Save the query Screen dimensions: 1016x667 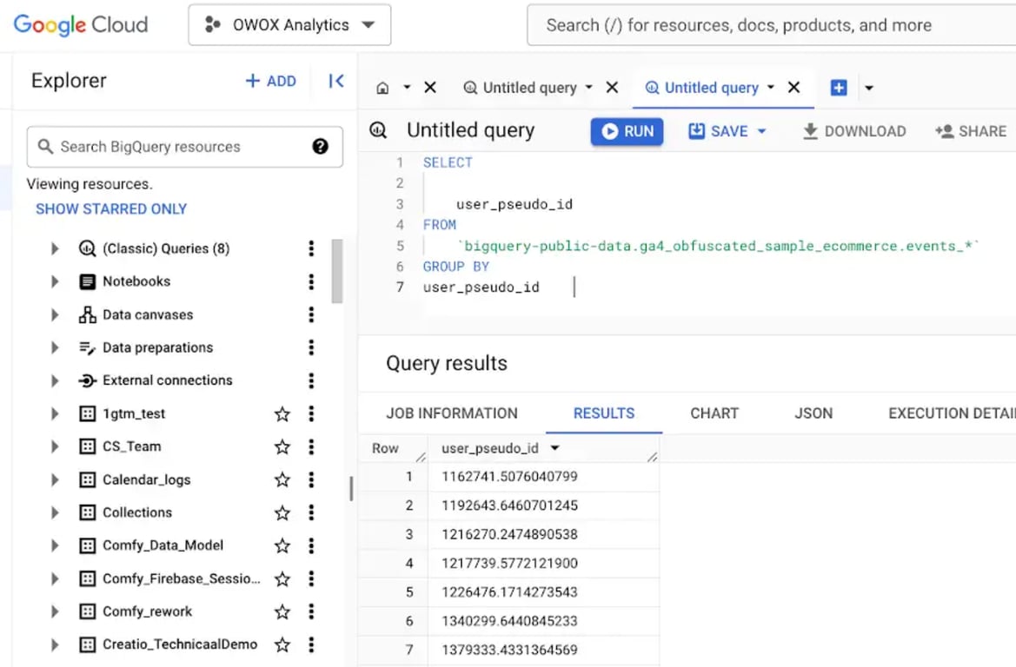[x=718, y=131]
